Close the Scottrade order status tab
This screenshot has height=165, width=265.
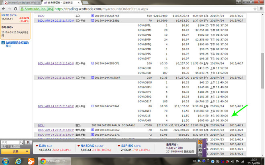pos(79,3)
